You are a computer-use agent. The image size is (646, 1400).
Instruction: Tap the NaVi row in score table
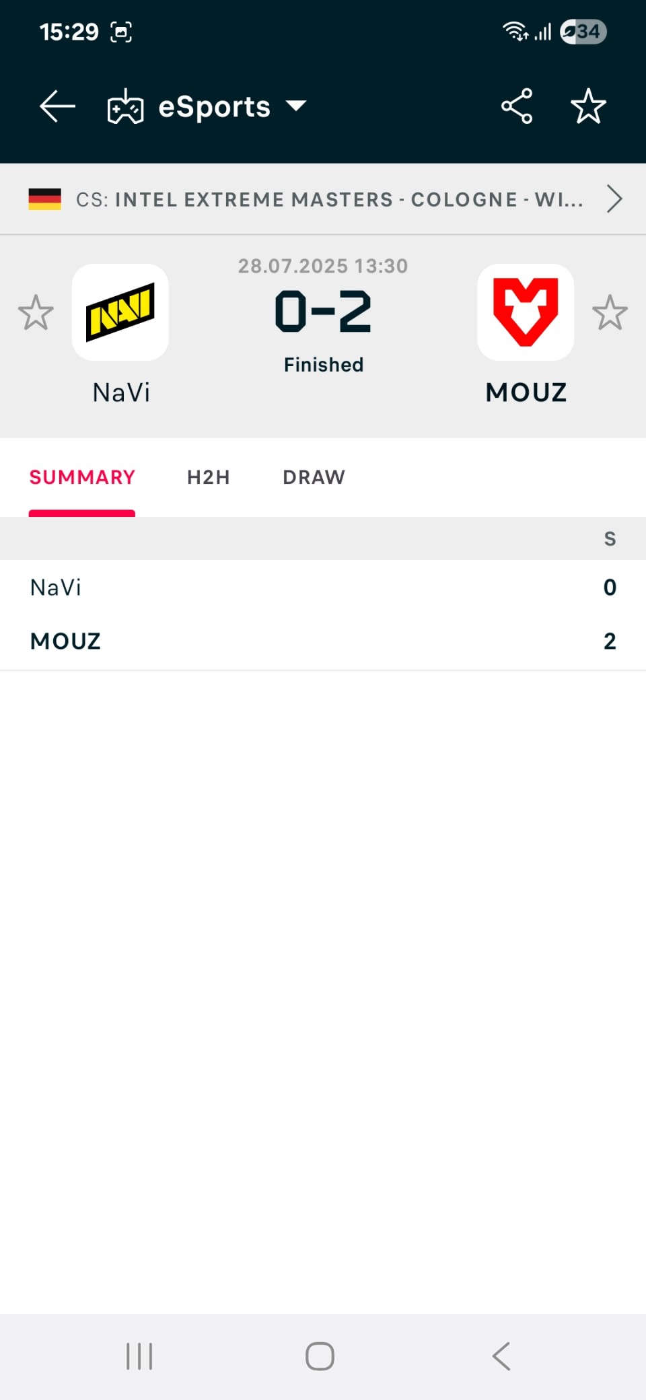point(323,587)
